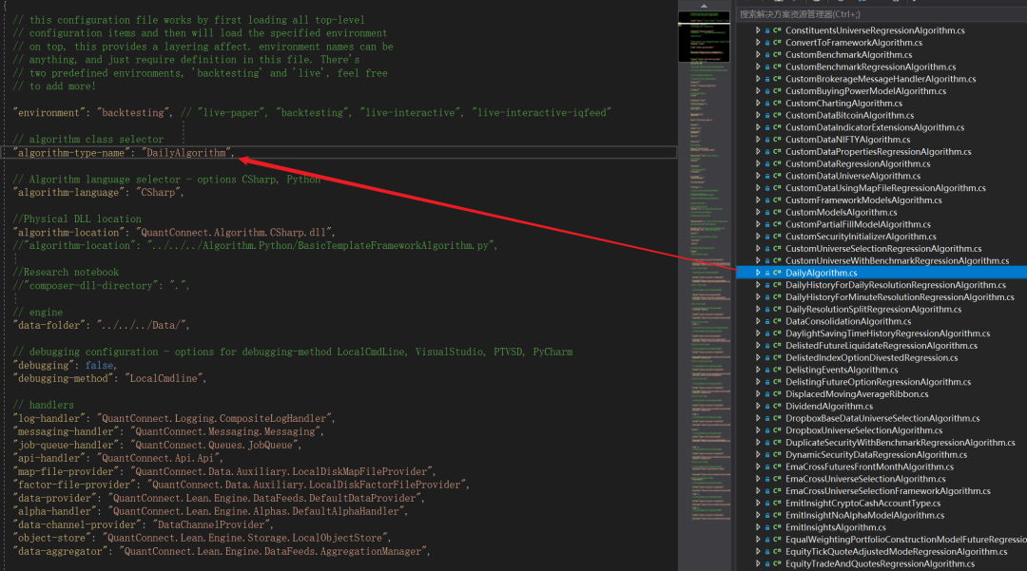Select CustomDataUsingMapFileRegressionAlgorithm.cs file
The width and height of the screenshot is (1027, 571).
(885, 188)
